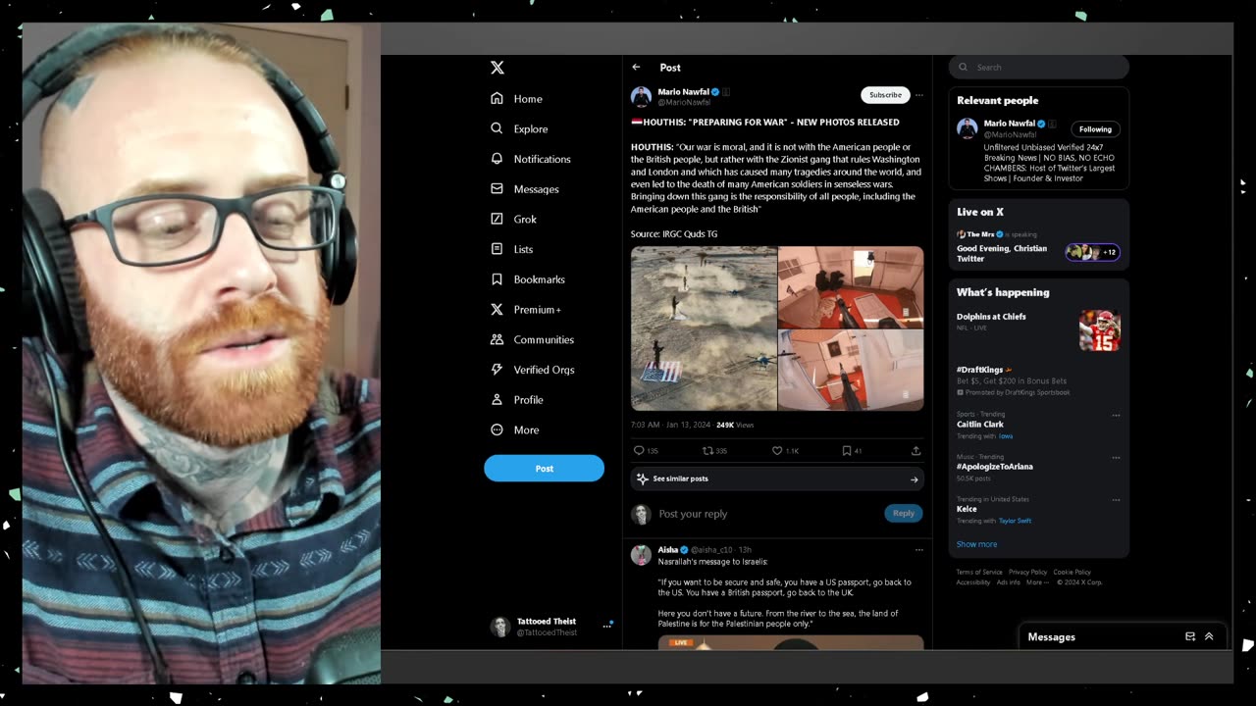Click the search magnifier icon
The height and width of the screenshot is (706, 1256).
(963, 68)
